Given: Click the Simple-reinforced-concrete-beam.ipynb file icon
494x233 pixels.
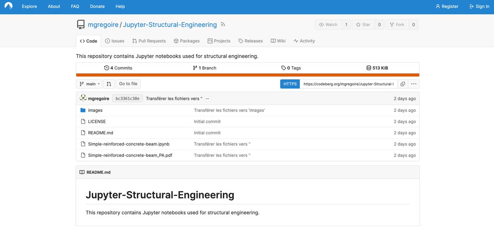Looking at the screenshot, I should [83, 144].
